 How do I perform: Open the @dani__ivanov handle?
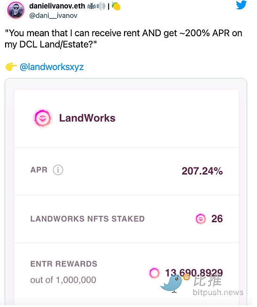pos(53,16)
